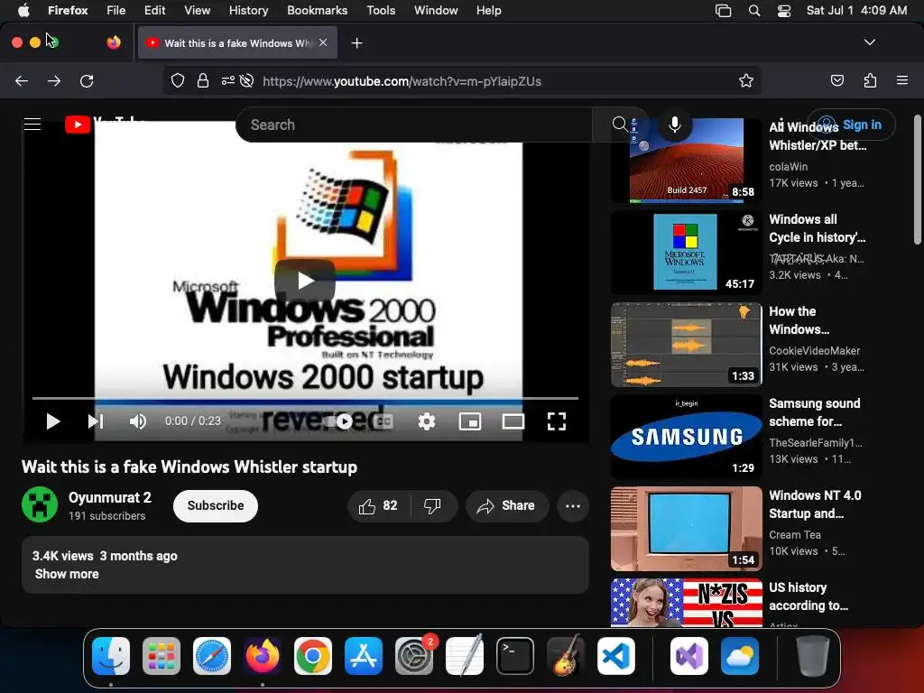Open macOS Control Center icon
The width and height of the screenshot is (924, 693).
pos(784,11)
